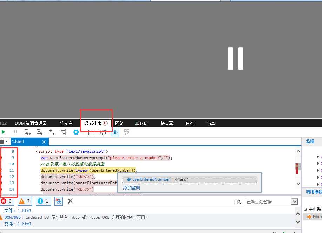Viewport: 322px width, 233px height.
Task: Toggle the warnings filter showing 7
Action: click(x=25, y=201)
